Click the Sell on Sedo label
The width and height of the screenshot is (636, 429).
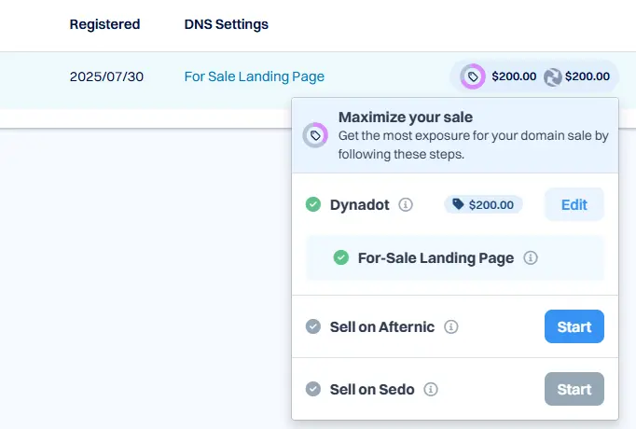coord(372,389)
